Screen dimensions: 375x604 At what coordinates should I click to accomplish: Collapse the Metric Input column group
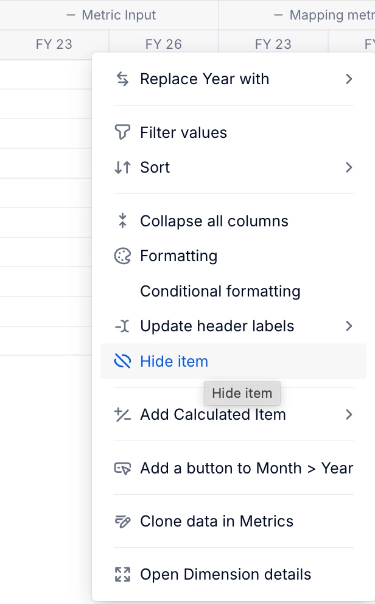[71, 15]
